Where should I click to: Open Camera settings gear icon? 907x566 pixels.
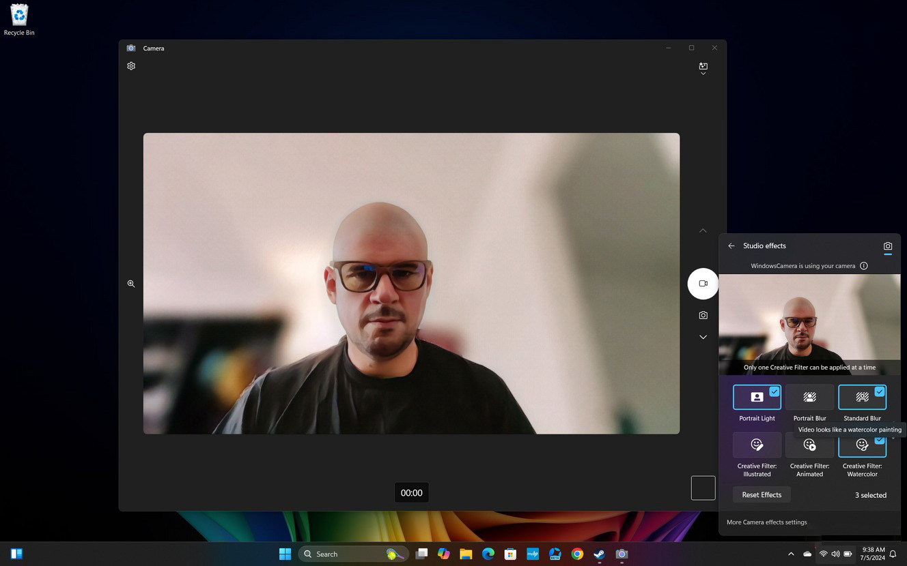[x=131, y=66]
